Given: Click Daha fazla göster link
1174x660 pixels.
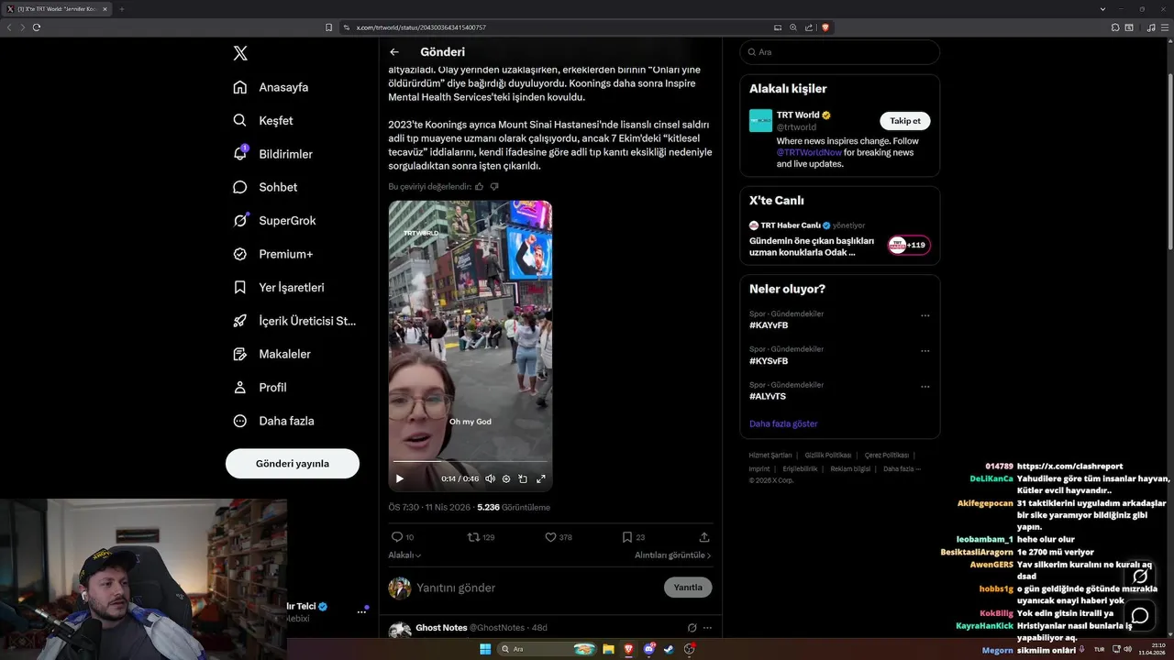Looking at the screenshot, I should click(783, 423).
